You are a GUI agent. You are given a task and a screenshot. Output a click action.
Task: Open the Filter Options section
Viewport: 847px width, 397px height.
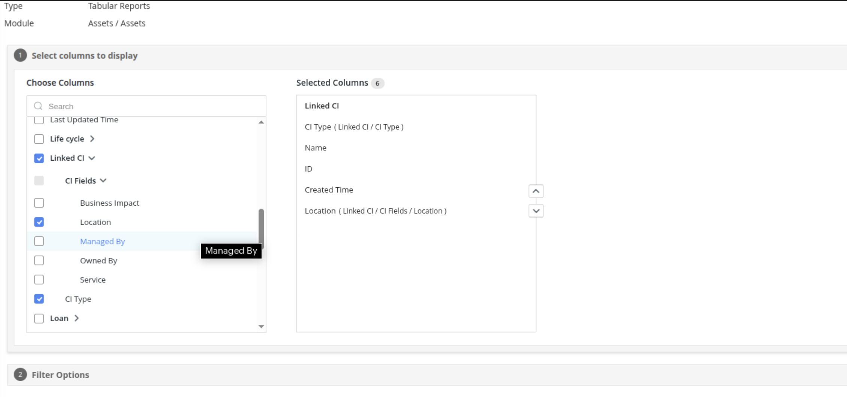tap(60, 375)
